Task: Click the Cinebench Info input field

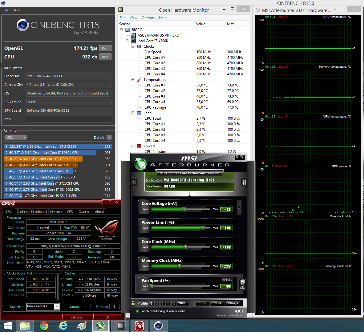Action: [68, 119]
